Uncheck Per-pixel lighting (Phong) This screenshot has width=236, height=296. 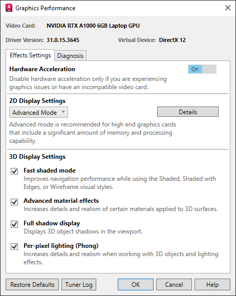tap(14, 246)
